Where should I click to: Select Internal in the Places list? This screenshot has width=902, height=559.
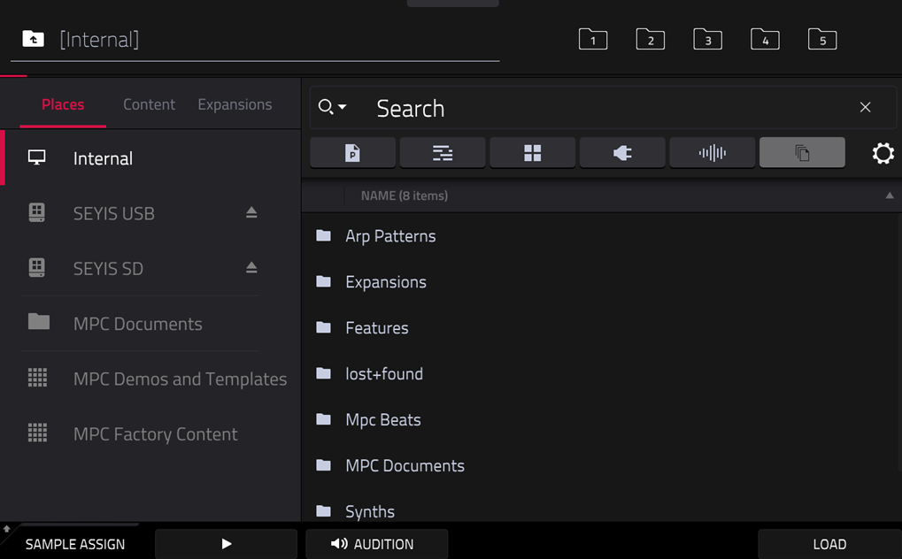pos(152,158)
